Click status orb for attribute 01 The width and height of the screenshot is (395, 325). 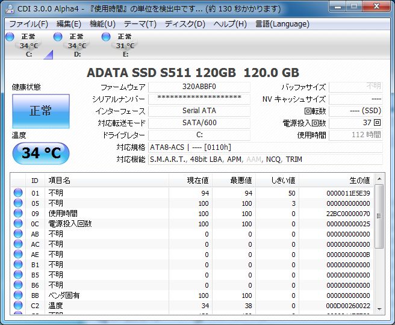(18, 193)
